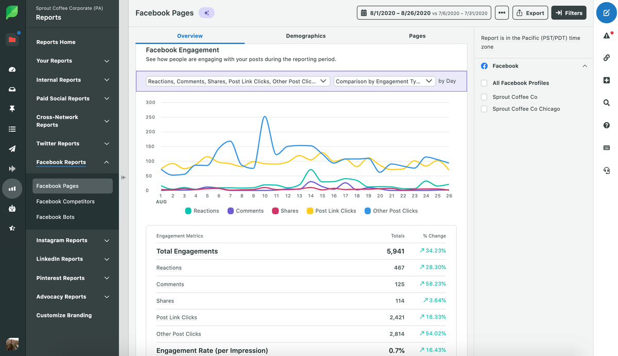Viewport: 618px width, 356px height.
Task: Open the robot bots icon
Action: point(12,208)
